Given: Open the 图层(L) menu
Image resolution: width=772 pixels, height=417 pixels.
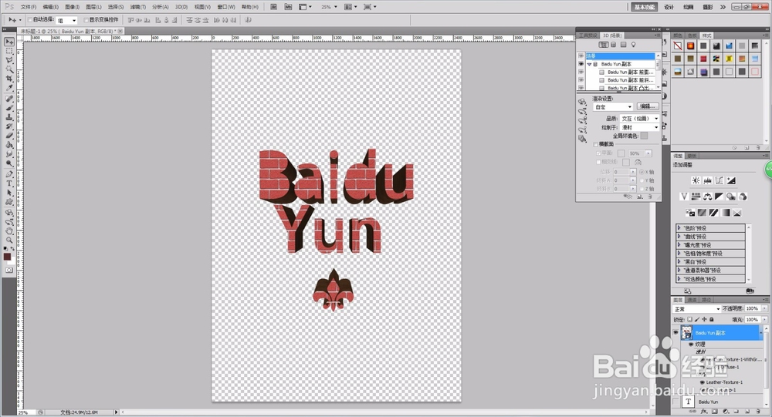Looking at the screenshot, I should (93, 7).
